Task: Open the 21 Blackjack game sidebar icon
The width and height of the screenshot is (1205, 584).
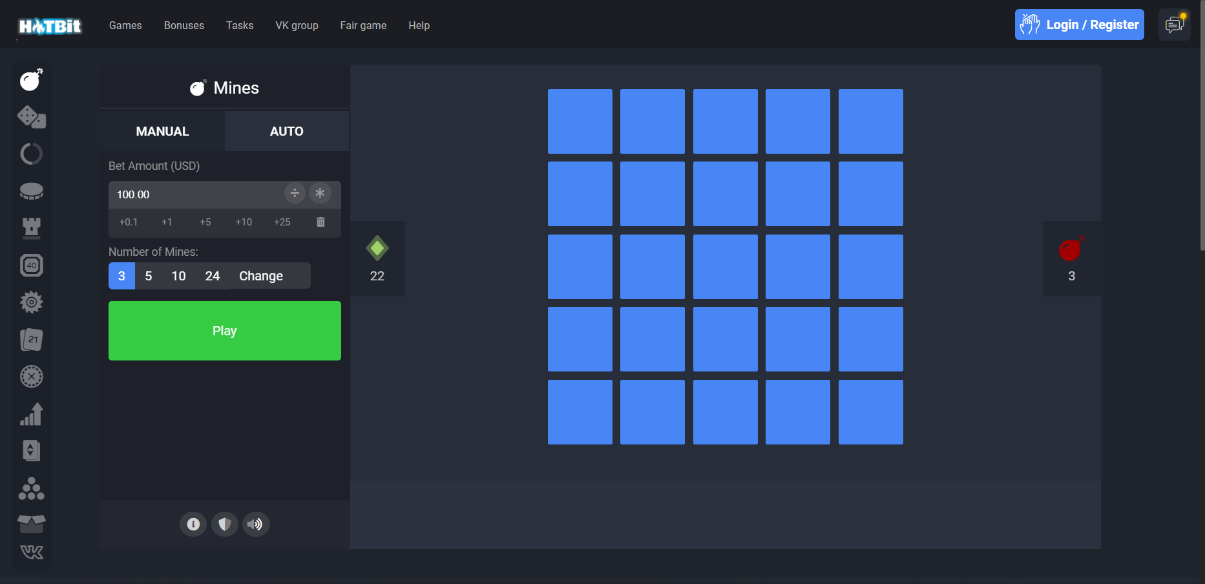Action: (x=31, y=339)
